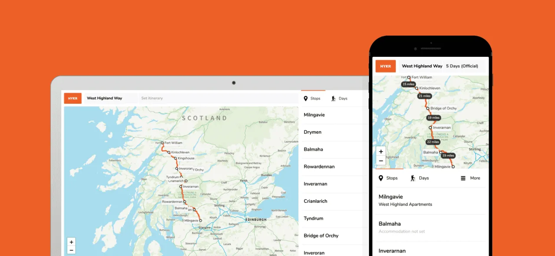Click Fort William marker on laptop map
The height and width of the screenshot is (256, 555).
[162, 143]
